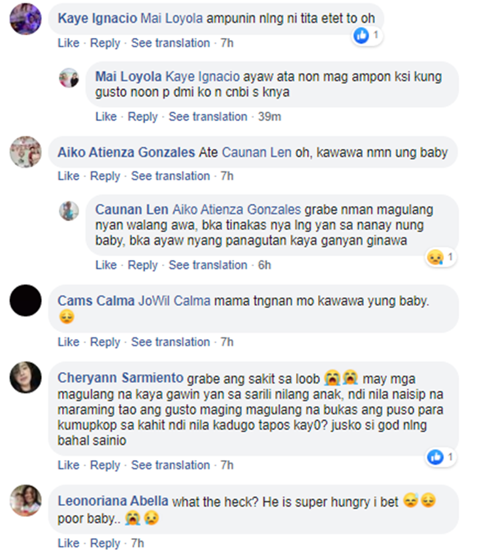The image size is (490, 553).
Task: Reply to Mai Loyola's comment
Action: click(x=142, y=117)
